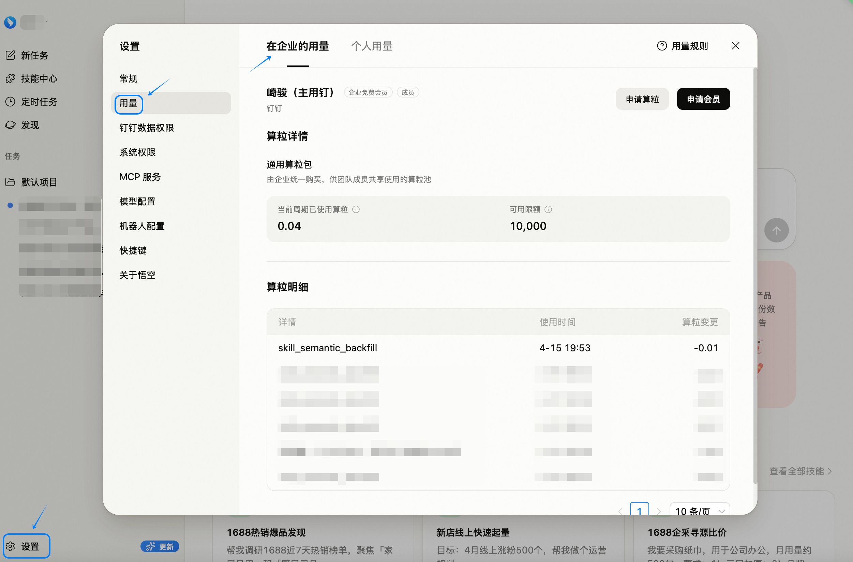Click info icon next to 可用限额
This screenshot has height=562, width=853.
[x=548, y=209]
